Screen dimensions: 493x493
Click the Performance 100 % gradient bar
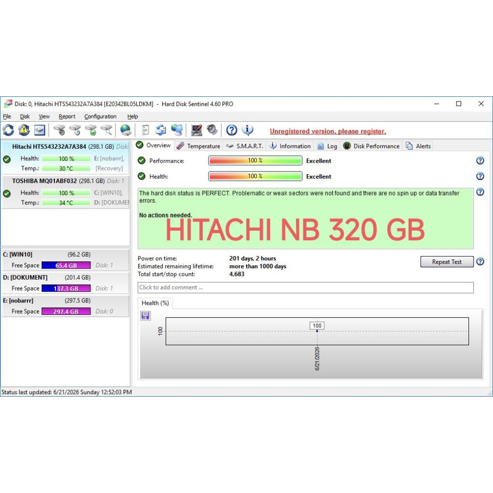[x=255, y=161]
